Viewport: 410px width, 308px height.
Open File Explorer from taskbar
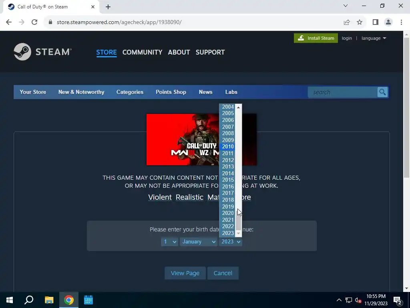tap(49, 300)
